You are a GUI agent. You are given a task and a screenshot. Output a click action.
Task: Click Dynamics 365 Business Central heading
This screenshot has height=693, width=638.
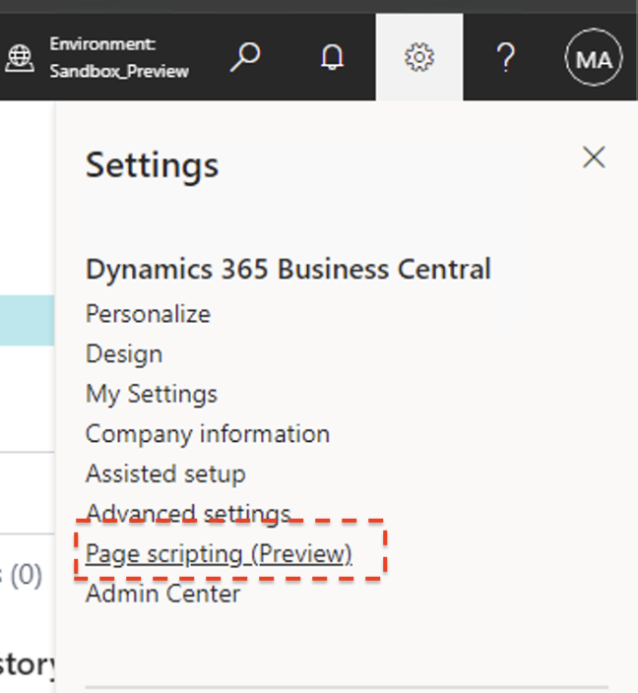[x=288, y=269]
